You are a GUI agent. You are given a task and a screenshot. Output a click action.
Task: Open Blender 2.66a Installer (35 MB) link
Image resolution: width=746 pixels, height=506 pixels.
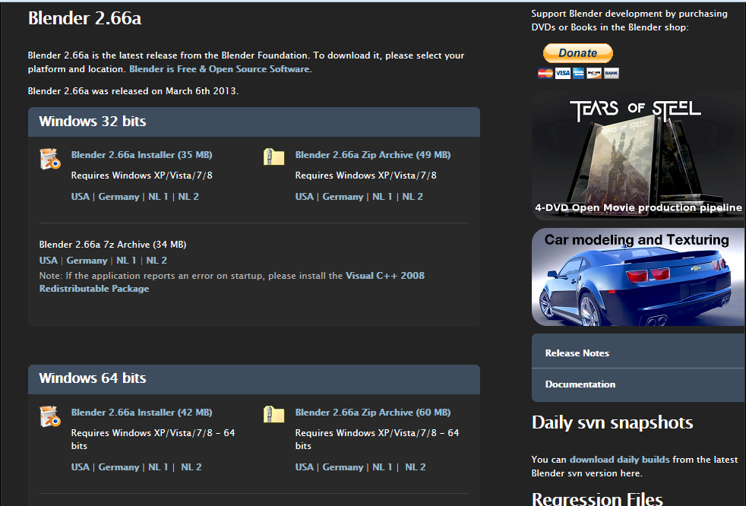click(142, 155)
